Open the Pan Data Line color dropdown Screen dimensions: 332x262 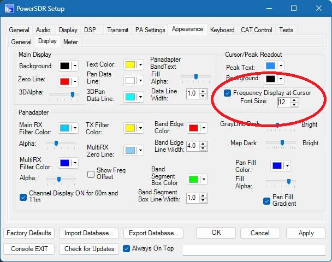[x=140, y=80]
